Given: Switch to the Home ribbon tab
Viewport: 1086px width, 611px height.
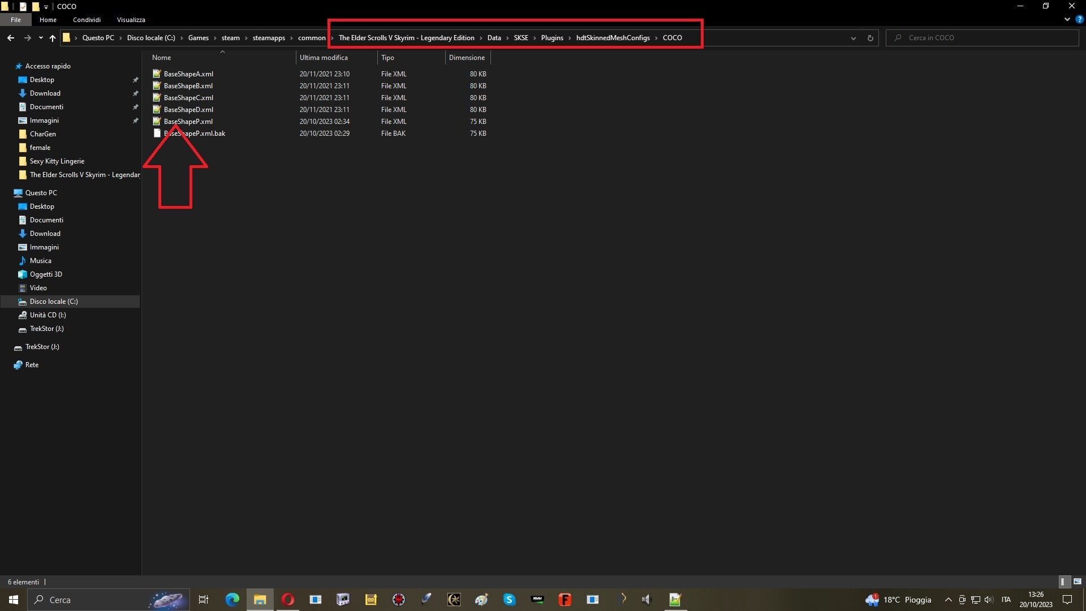Looking at the screenshot, I should tap(48, 20).
